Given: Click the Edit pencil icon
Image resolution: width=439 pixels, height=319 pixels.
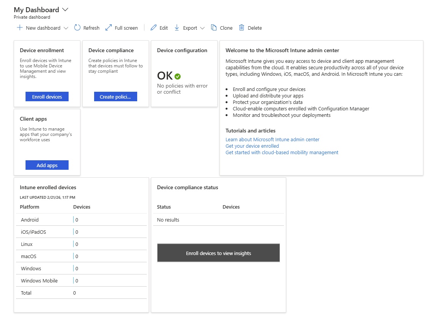Looking at the screenshot, I should 154,28.
